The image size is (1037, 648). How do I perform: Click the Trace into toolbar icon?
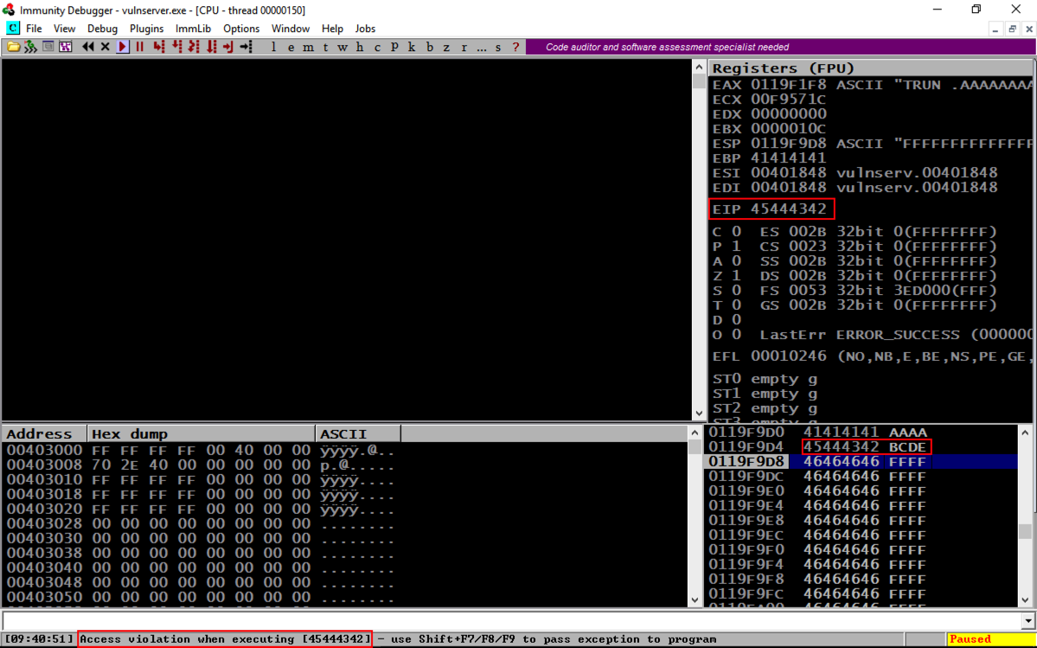[194, 47]
